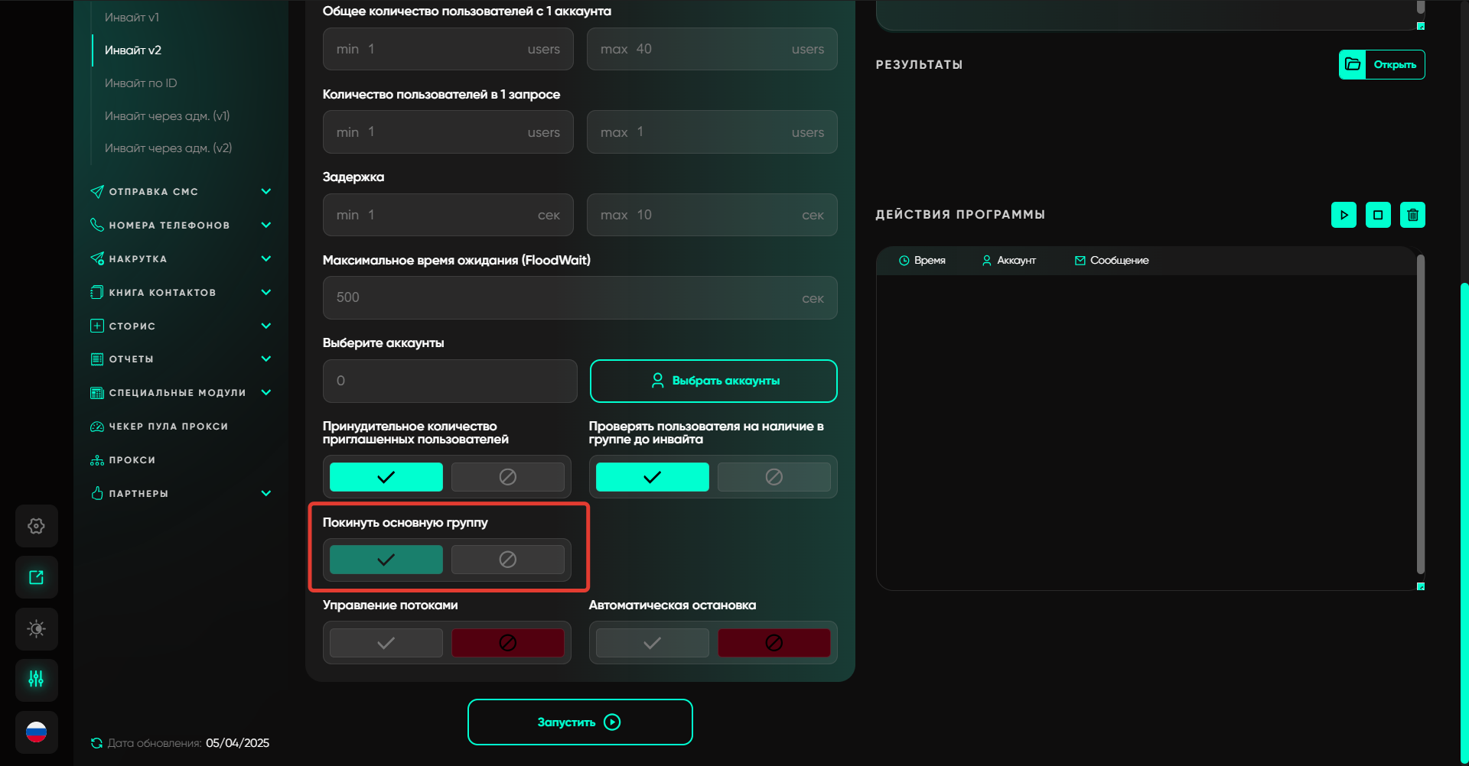Viewport: 1469px width, 766px height.
Task: Click the Выбрать аккаунты button
Action: click(713, 381)
